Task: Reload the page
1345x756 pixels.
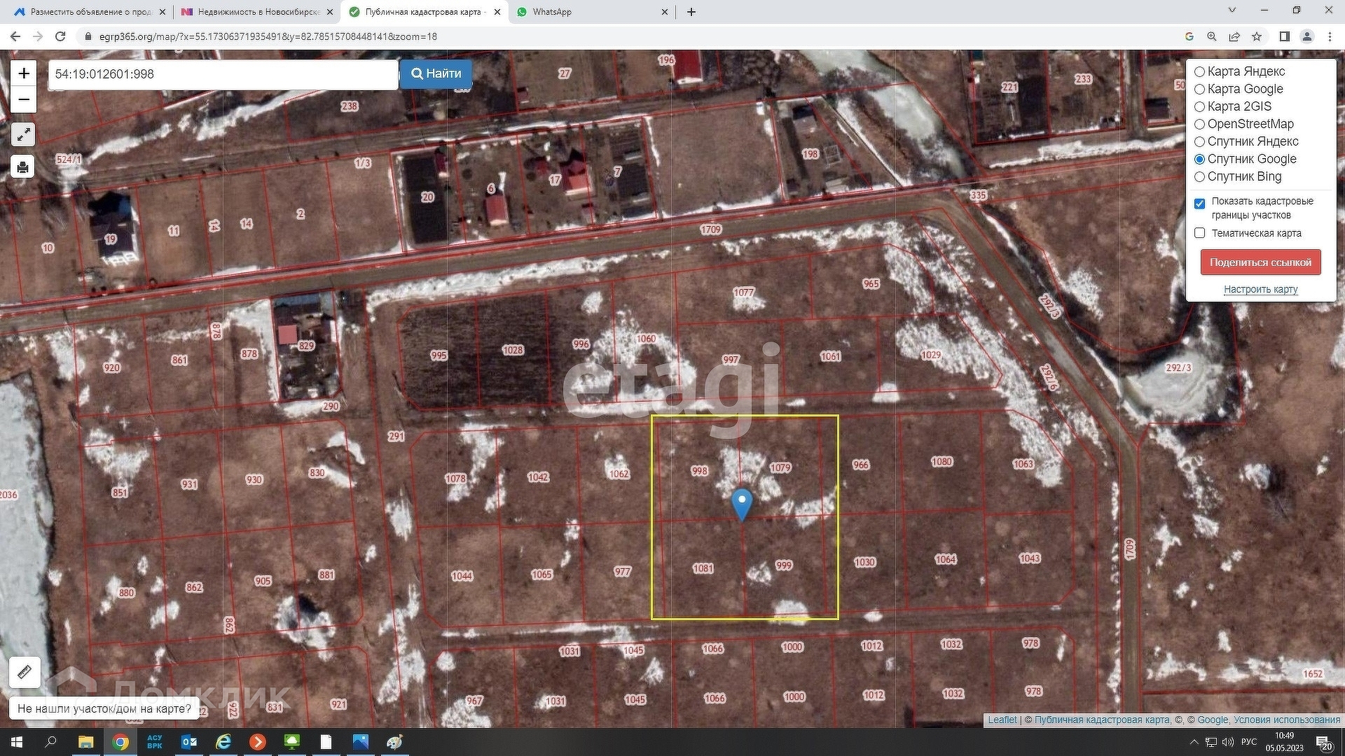Action: [60, 36]
